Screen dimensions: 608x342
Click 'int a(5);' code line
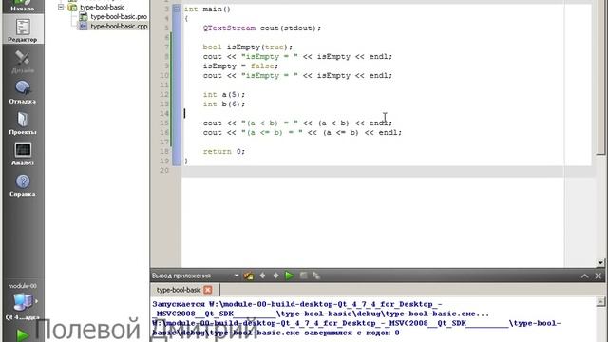[224, 95]
